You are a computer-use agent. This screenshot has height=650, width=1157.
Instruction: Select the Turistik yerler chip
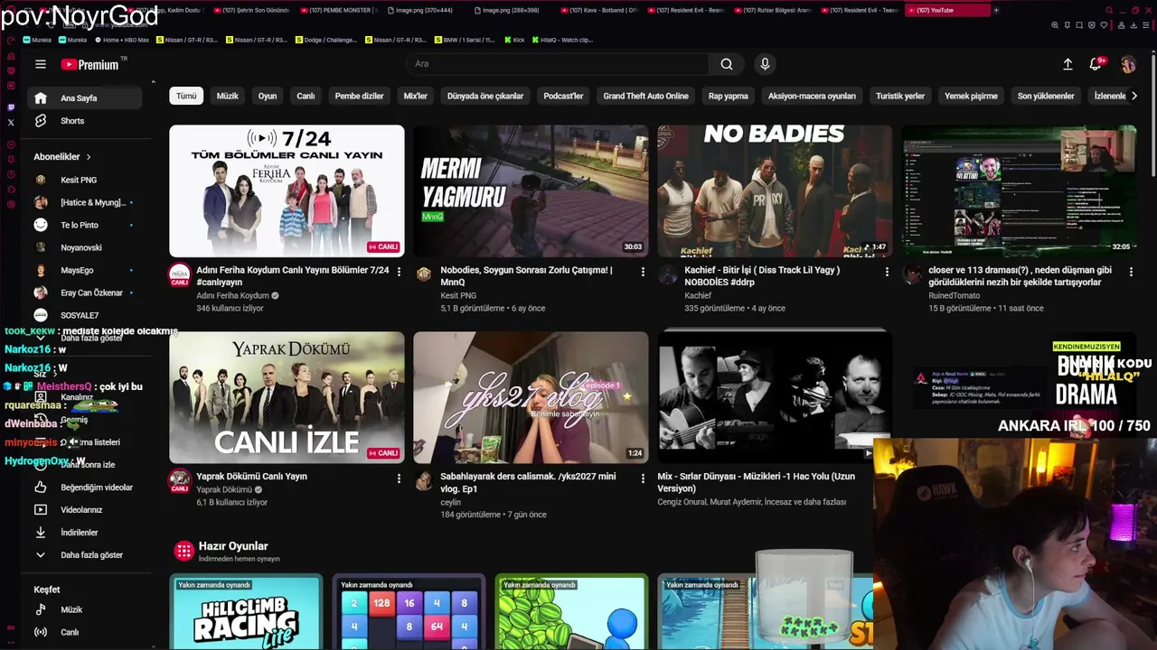900,96
